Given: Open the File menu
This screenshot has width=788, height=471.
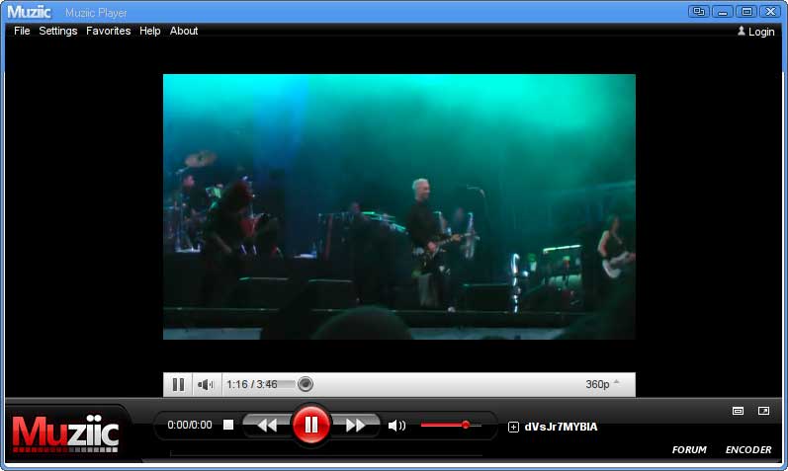Looking at the screenshot, I should click(x=22, y=31).
